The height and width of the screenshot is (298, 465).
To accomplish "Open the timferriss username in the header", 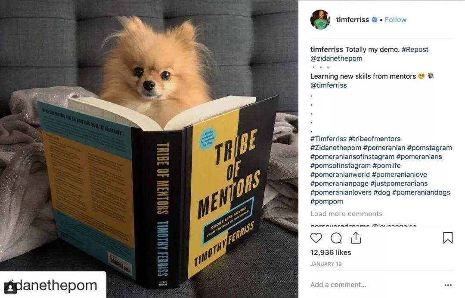I will [352, 20].
